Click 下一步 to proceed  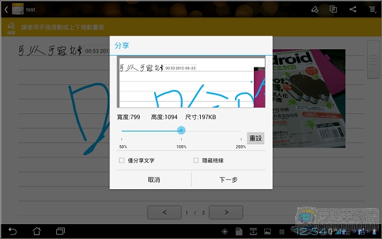click(x=229, y=180)
